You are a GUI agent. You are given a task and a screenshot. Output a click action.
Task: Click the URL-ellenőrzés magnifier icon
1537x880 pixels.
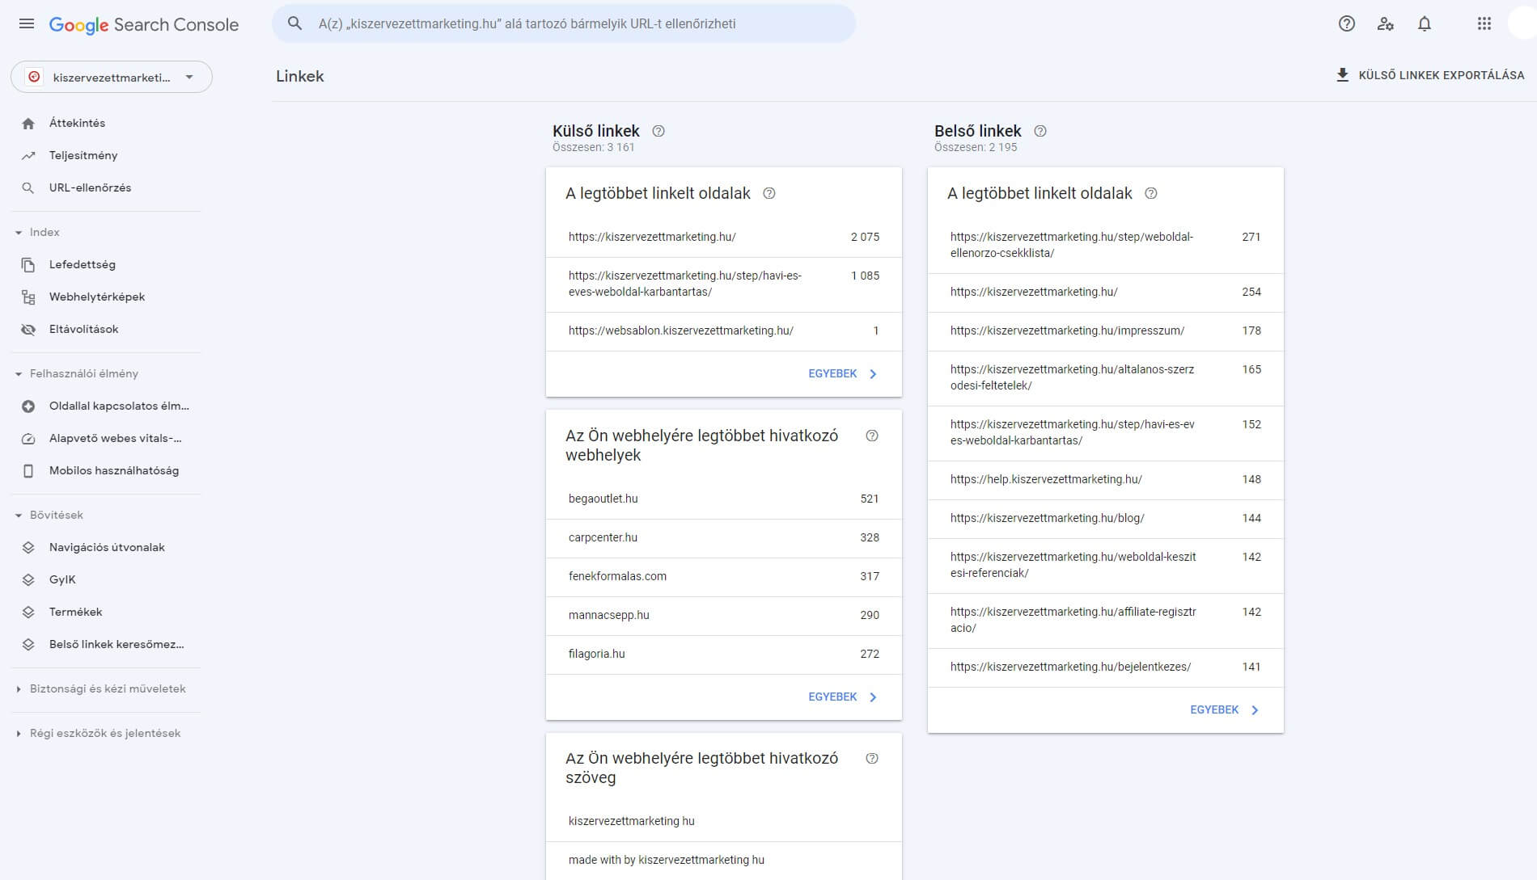[28, 188]
